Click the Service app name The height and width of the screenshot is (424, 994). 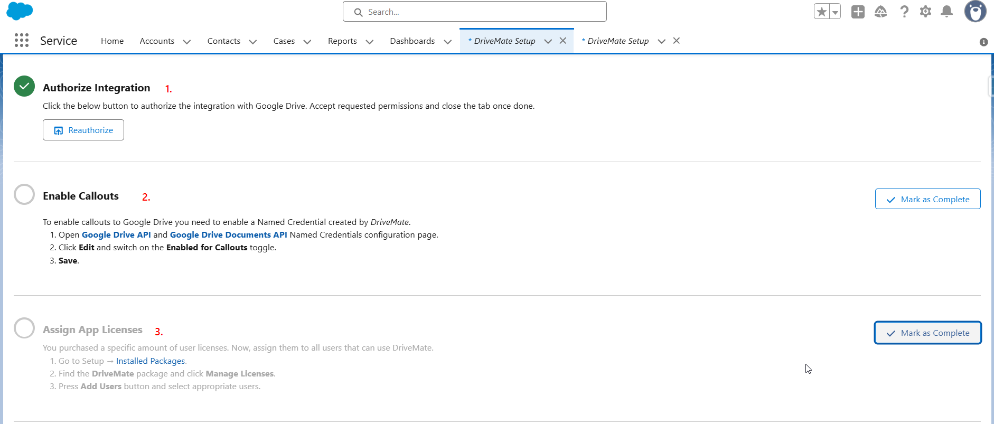pyautogui.click(x=59, y=41)
